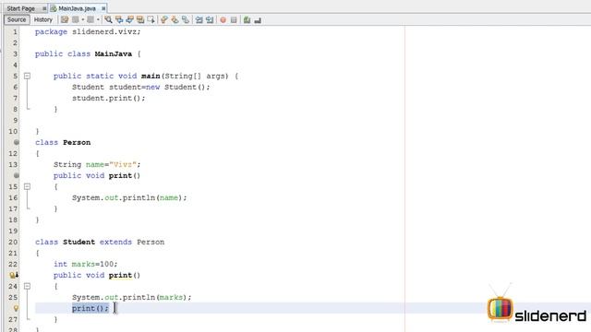Switch to Source view

pos(17,19)
